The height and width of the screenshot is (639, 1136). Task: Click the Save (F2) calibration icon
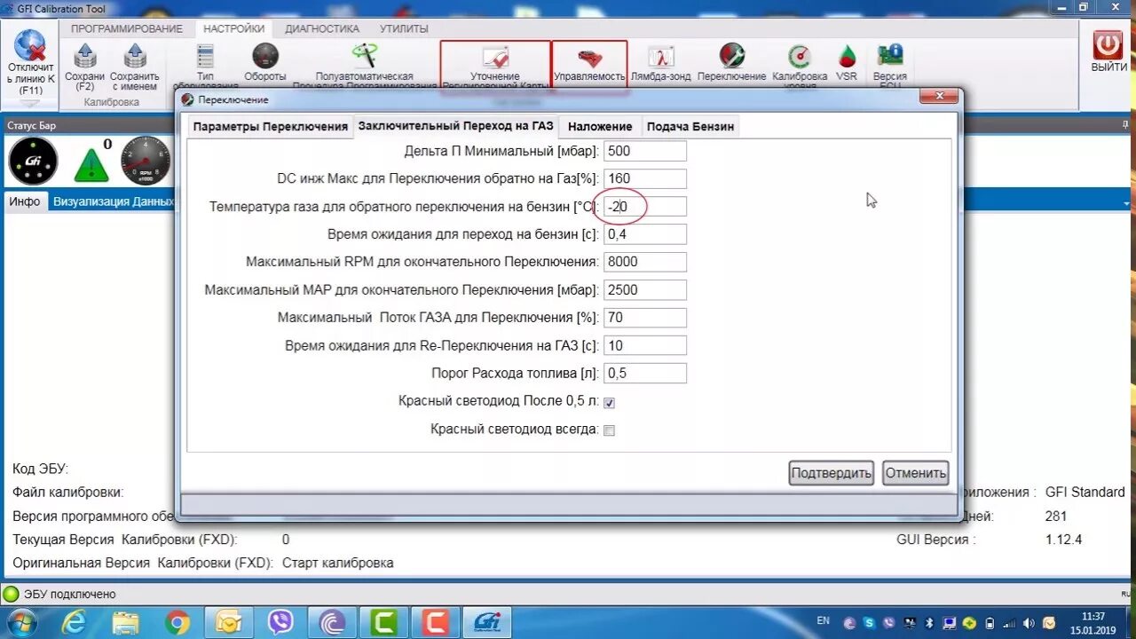(85, 56)
